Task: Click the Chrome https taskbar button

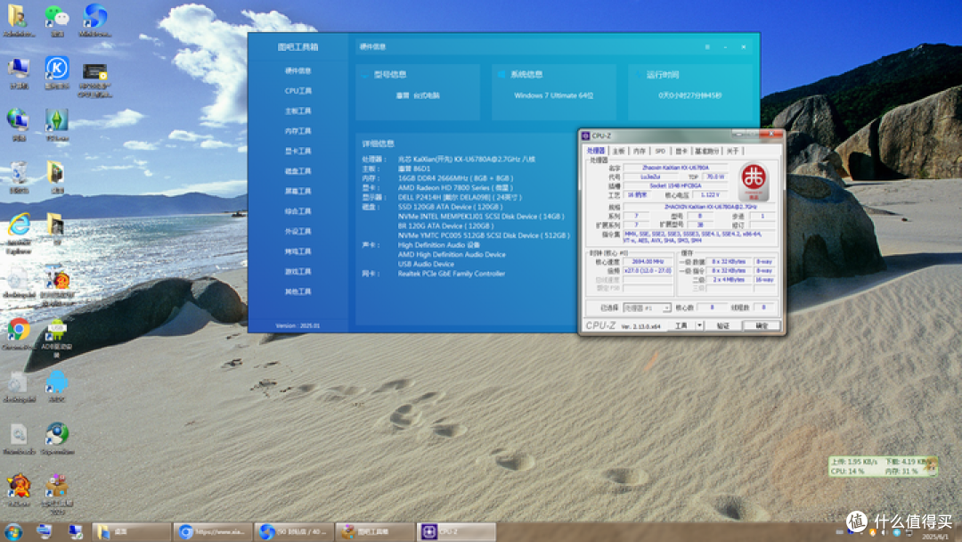Action: click(212, 531)
